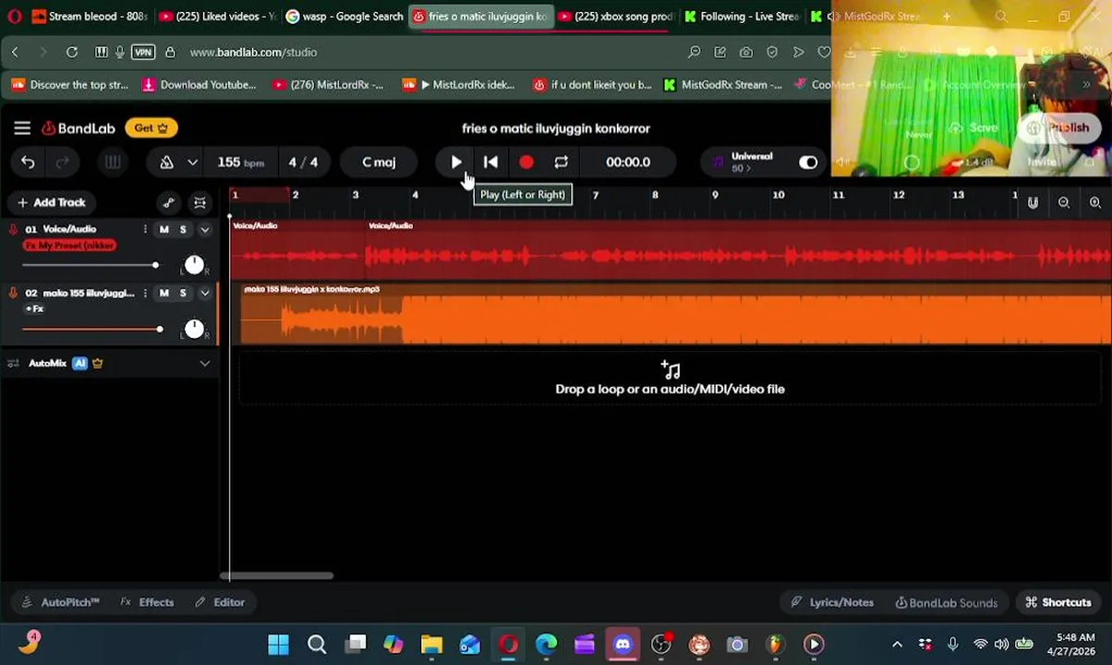The image size is (1112, 665).
Task: Change the 4 / 4 time signature
Action: [x=303, y=163]
